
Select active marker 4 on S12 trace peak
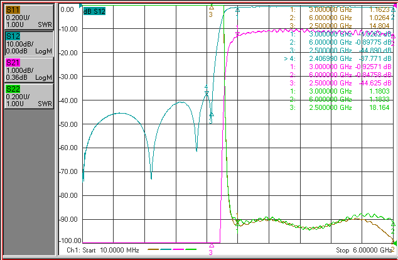click(x=207, y=93)
